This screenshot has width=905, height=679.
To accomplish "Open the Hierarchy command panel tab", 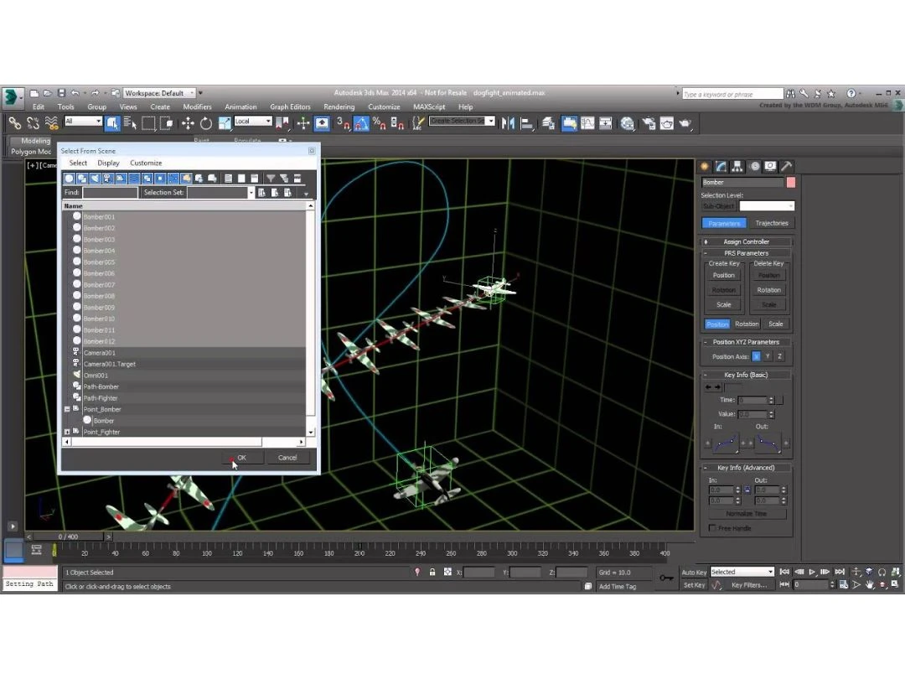I will [x=737, y=166].
